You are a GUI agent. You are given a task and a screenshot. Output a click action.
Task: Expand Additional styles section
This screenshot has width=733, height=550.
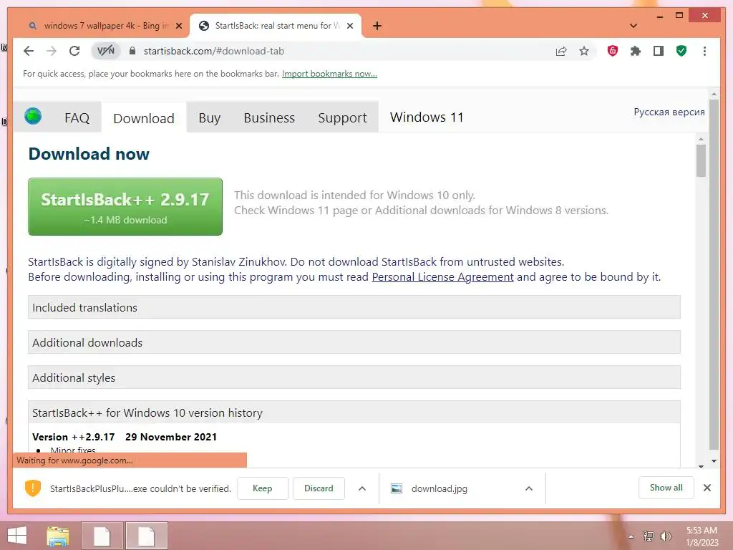pos(354,377)
